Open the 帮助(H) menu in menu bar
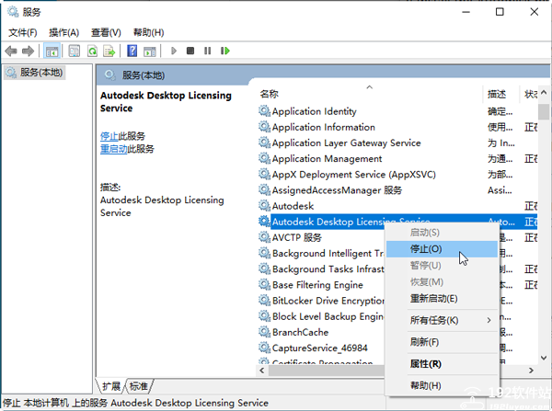This screenshot has height=411, width=552. 148,33
